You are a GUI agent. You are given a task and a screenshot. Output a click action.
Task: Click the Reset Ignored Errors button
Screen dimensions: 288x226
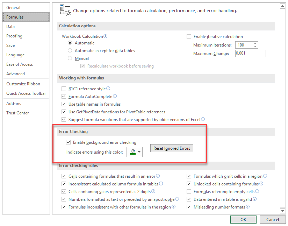172,148
